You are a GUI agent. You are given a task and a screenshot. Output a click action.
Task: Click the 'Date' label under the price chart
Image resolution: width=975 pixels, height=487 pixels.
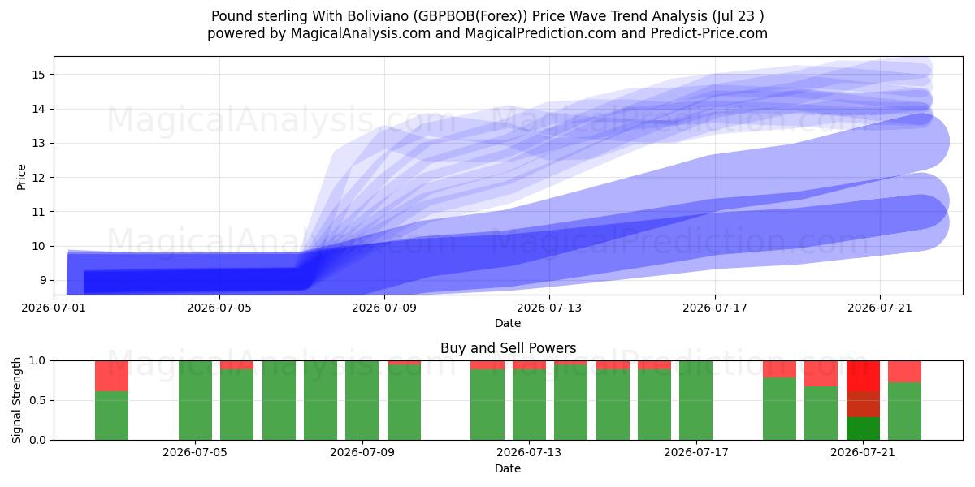508,323
